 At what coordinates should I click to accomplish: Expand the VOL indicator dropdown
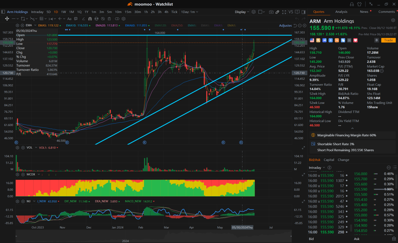(36, 148)
